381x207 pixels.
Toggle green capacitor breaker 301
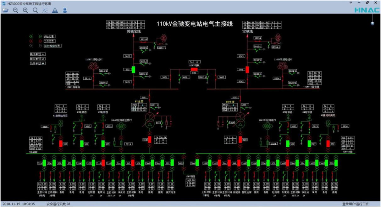click(82, 143)
